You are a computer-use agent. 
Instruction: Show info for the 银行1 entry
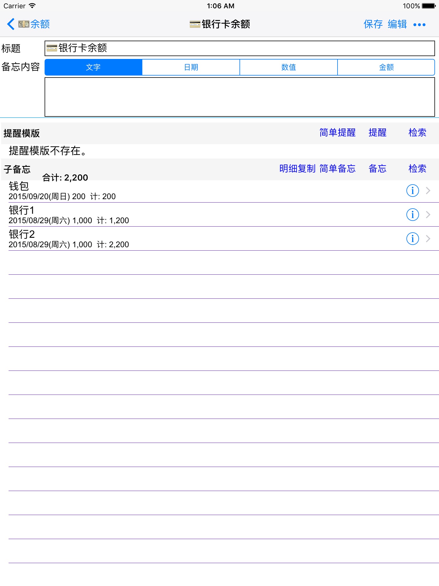click(x=413, y=215)
